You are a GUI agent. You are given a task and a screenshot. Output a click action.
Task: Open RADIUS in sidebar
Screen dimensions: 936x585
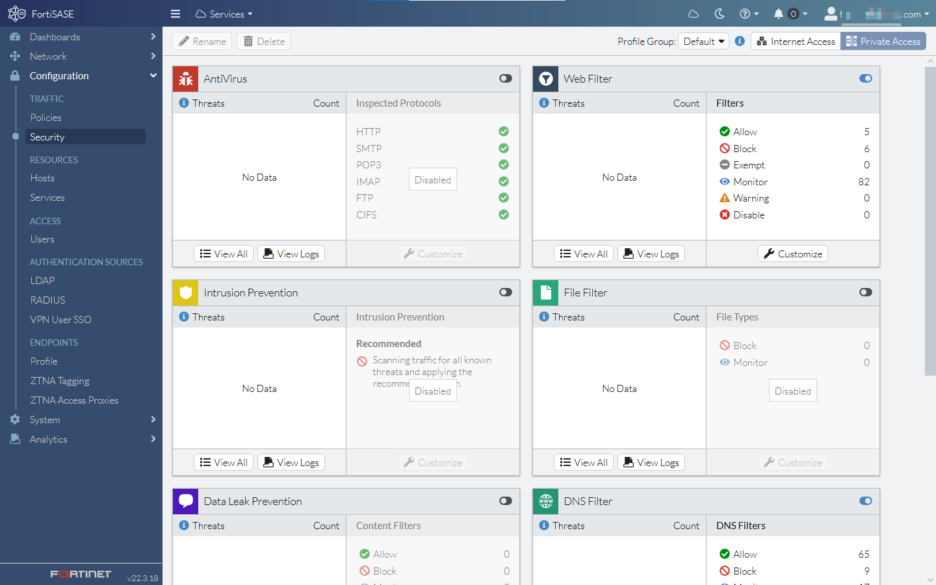click(47, 300)
